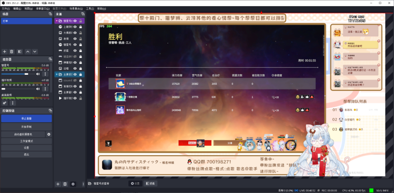Select the 打单 scene

[26, 21]
